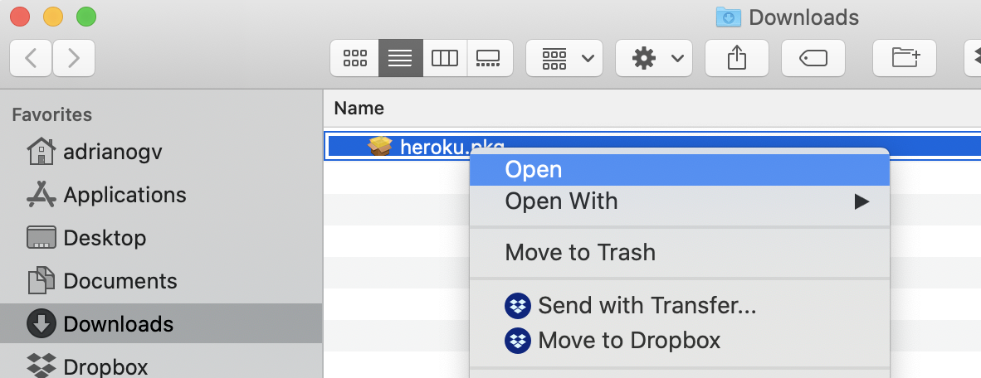
Task: Switch to column view
Action: [x=445, y=58]
